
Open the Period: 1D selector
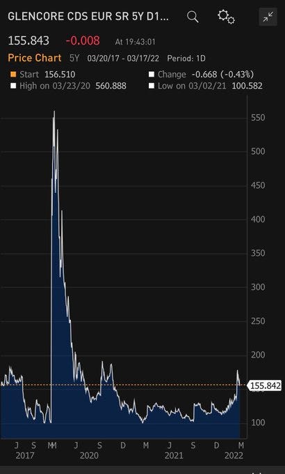click(186, 59)
